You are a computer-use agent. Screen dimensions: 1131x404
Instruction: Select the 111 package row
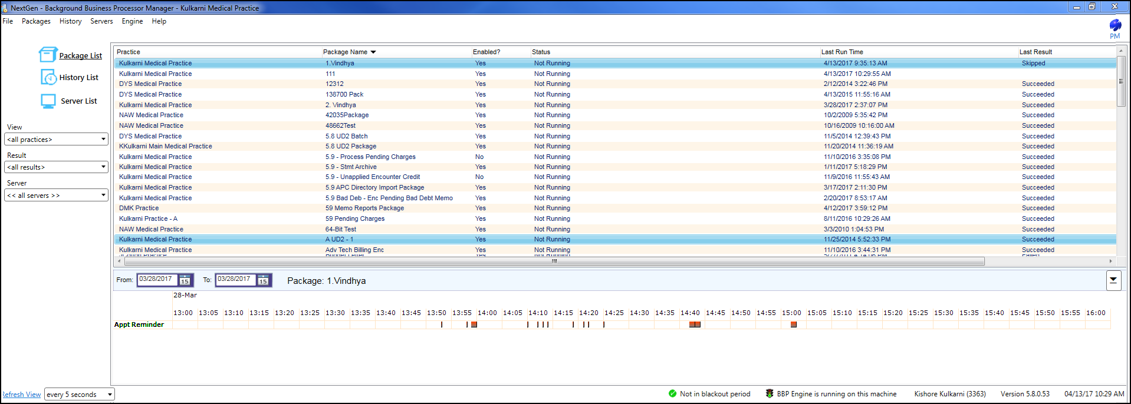pos(615,74)
